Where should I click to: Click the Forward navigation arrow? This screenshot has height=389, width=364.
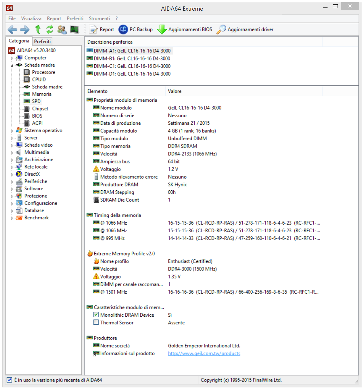(25, 30)
